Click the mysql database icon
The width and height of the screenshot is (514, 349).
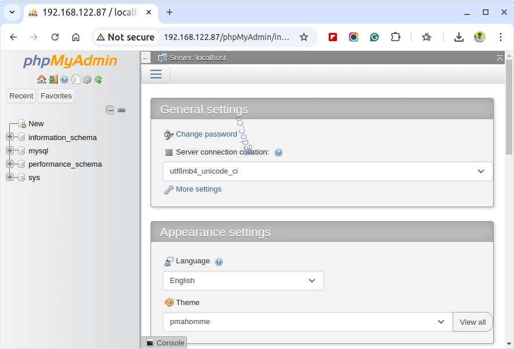(x=21, y=150)
